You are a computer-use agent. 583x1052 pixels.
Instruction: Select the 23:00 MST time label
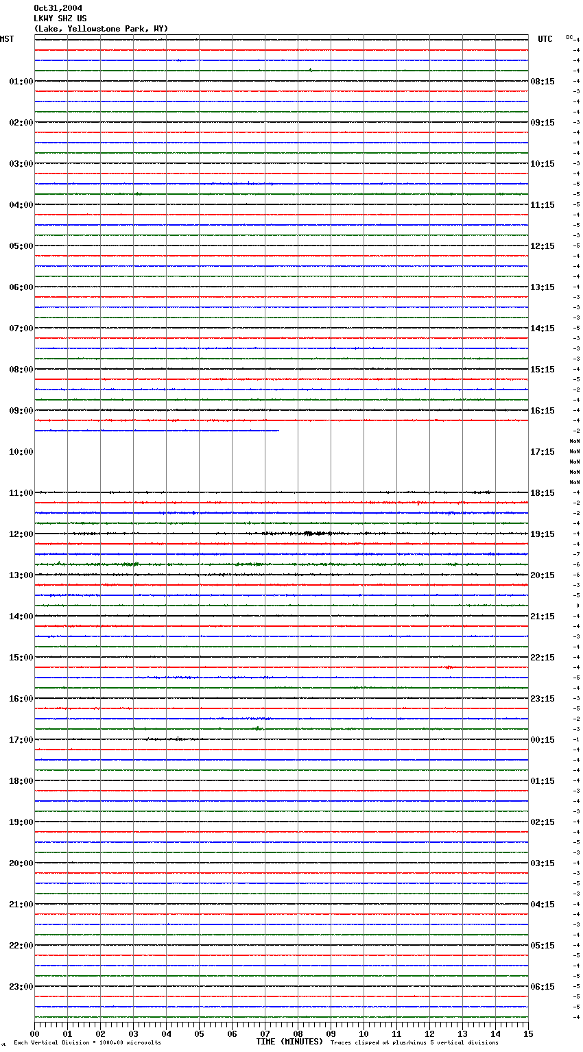click(x=21, y=987)
